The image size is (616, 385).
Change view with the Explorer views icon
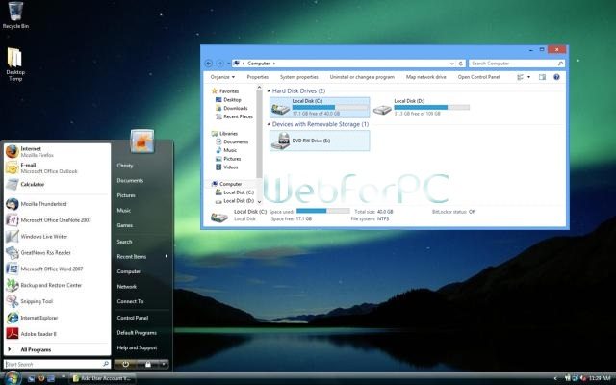(x=520, y=77)
